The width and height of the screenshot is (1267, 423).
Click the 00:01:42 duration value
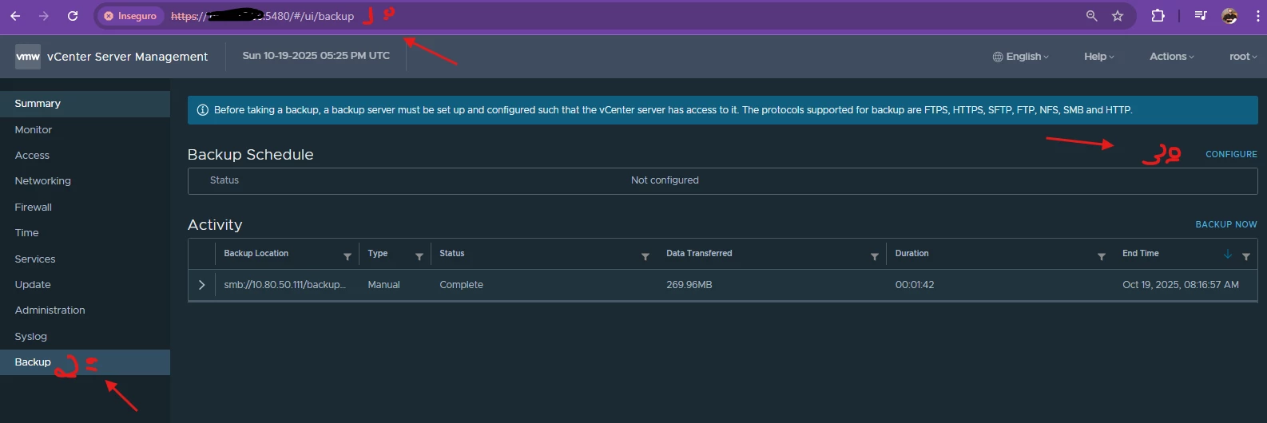(914, 285)
